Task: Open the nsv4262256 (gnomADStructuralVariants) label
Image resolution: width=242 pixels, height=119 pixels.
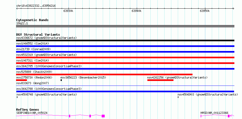Action: coord(177,77)
